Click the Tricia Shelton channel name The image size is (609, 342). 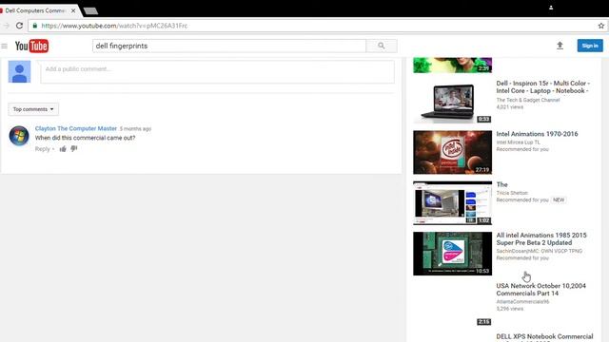[512, 193]
